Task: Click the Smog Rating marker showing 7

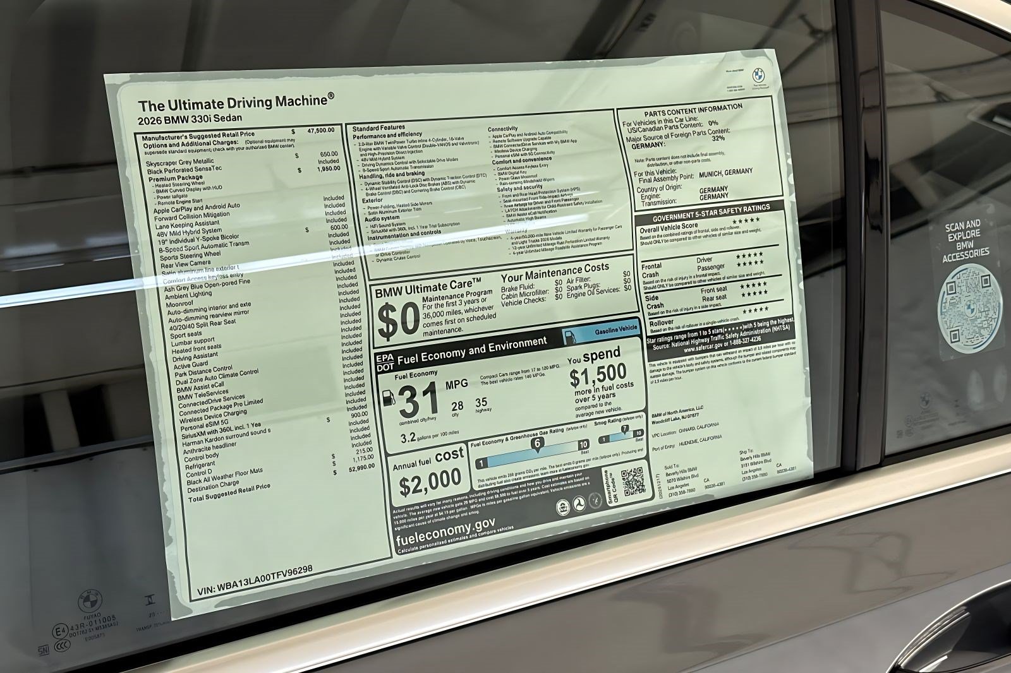Action: tap(624, 429)
